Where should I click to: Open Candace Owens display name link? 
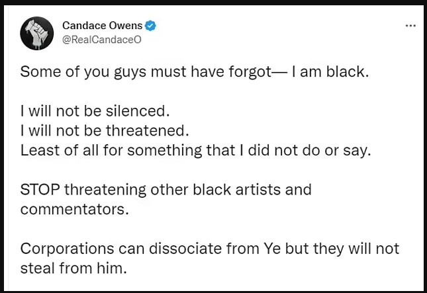[103, 26]
